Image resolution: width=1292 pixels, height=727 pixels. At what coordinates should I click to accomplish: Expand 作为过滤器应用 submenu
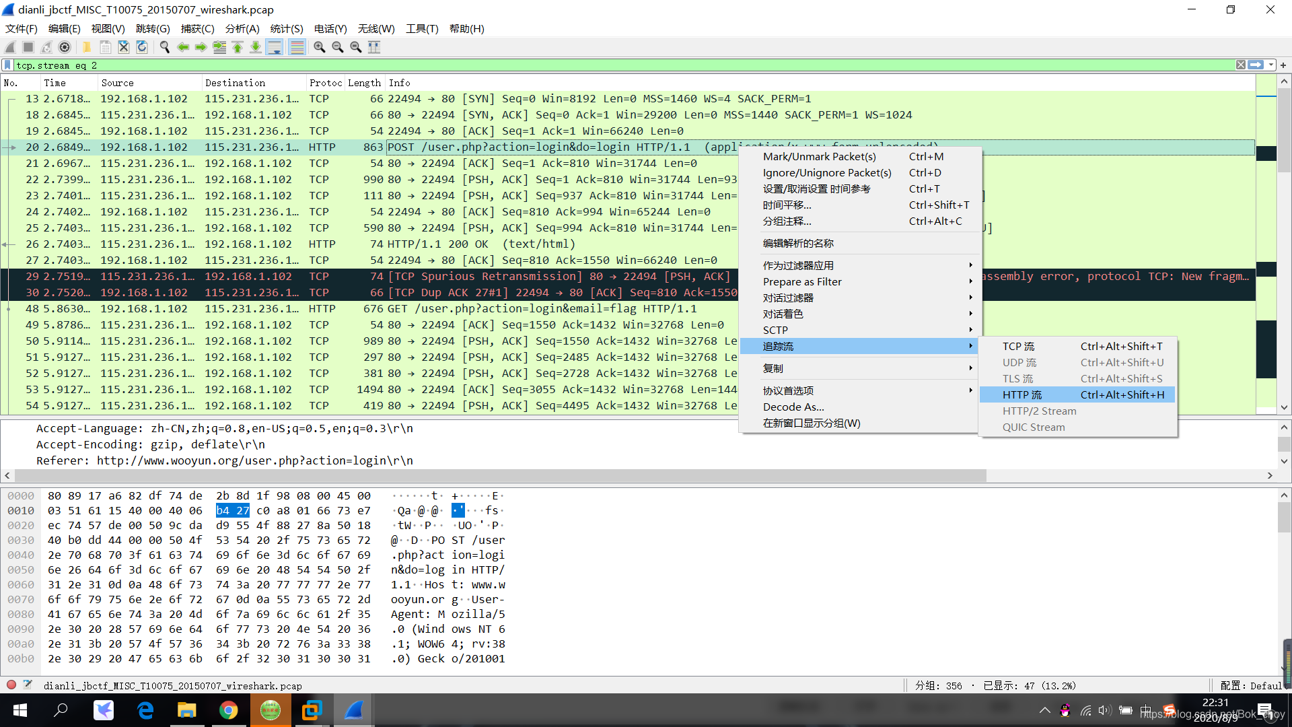tap(859, 266)
